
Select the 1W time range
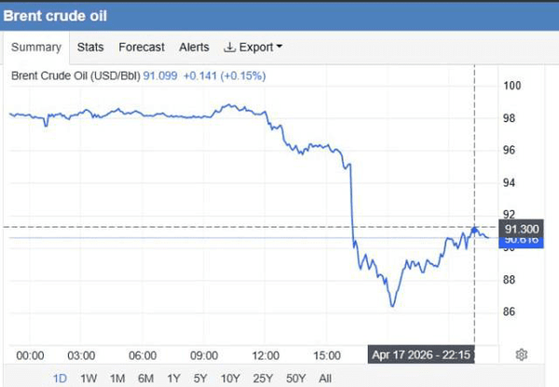click(x=89, y=379)
